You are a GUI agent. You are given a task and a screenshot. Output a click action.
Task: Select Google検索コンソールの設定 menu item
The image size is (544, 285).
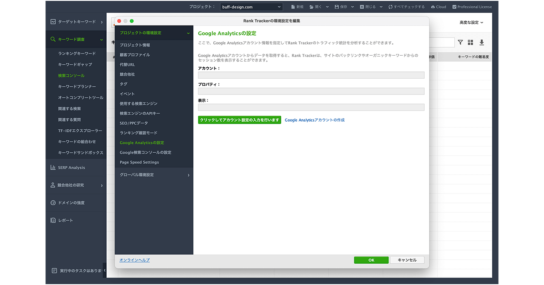[x=145, y=152]
